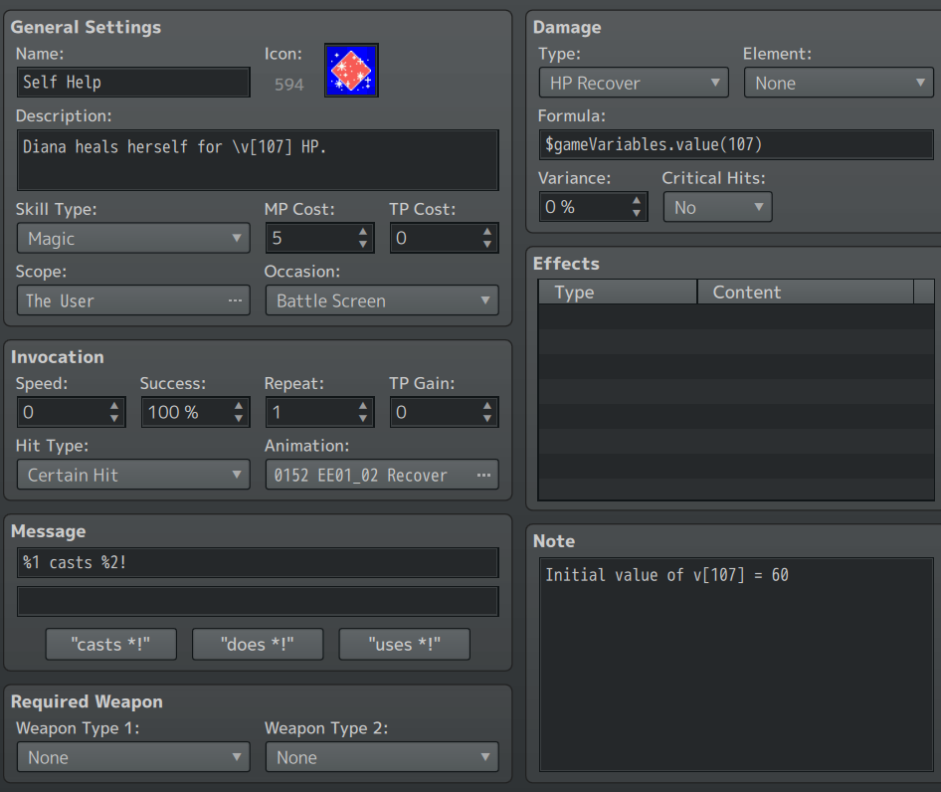Click the Name field containing Self Help

pos(133,83)
